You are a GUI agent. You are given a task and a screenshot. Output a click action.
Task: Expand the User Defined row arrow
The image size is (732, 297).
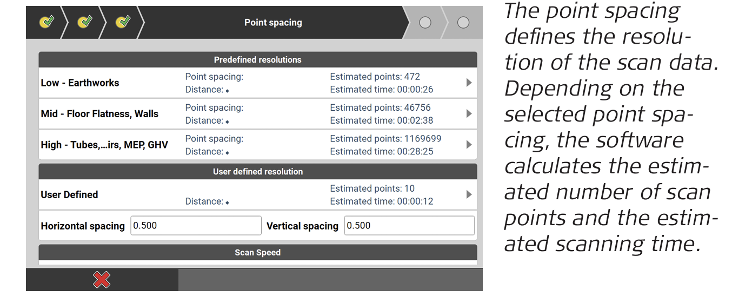click(469, 194)
